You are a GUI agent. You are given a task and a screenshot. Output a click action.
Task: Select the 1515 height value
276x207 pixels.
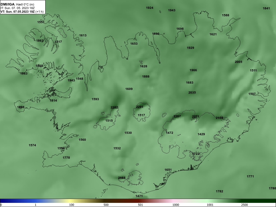click(109, 121)
